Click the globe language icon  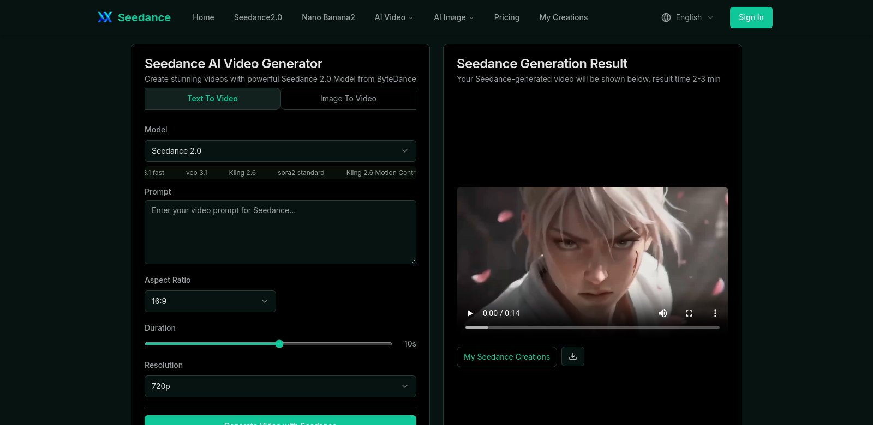tap(666, 17)
